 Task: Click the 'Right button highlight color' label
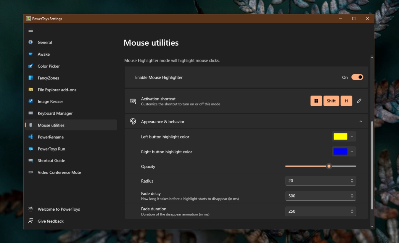(167, 152)
